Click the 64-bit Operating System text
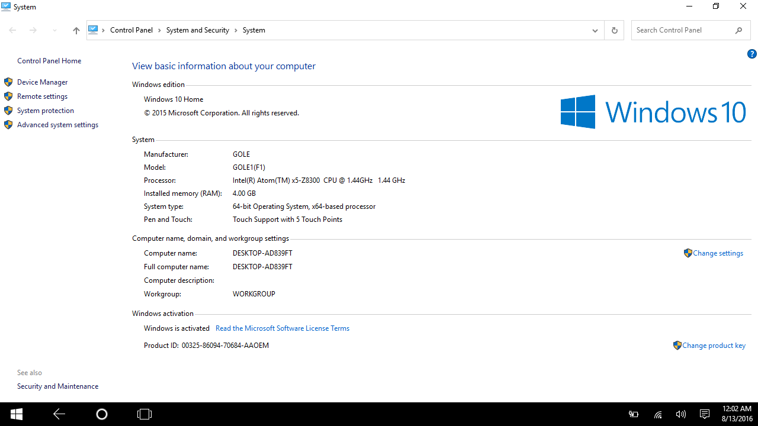The image size is (758, 426). tap(304, 206)
